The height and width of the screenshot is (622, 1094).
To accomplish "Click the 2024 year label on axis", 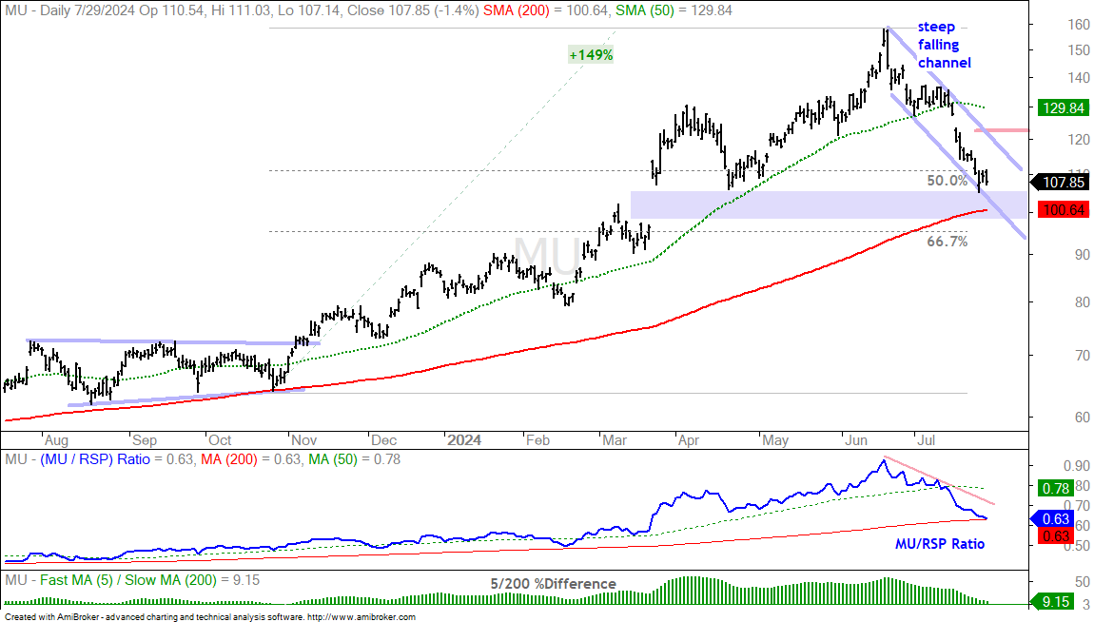I will click(x=464, y=440).
